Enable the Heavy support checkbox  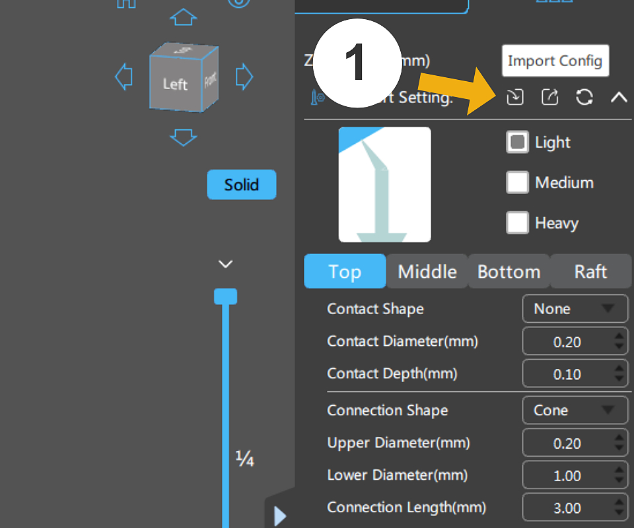click(518, 223)
